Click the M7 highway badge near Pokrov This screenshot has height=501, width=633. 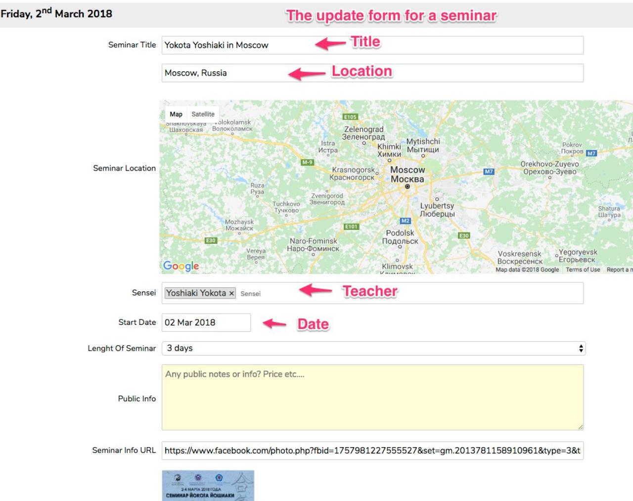pos(591,153)
